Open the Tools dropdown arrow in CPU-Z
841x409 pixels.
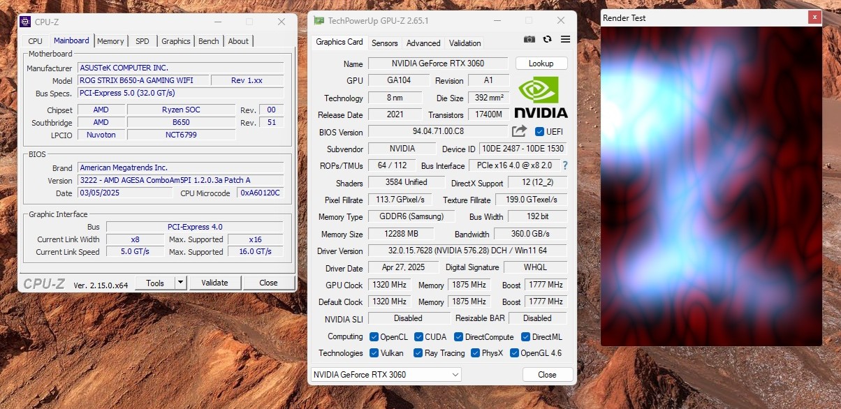click(180, 283)
